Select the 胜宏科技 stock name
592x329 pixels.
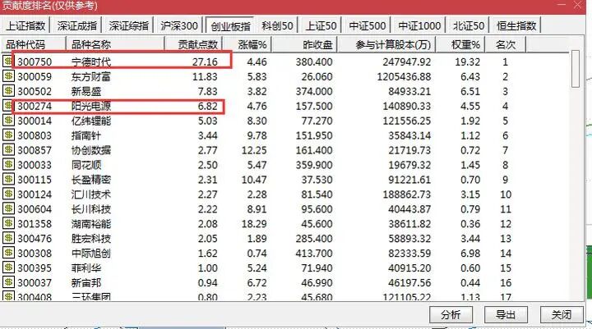(x=91, y=238)
